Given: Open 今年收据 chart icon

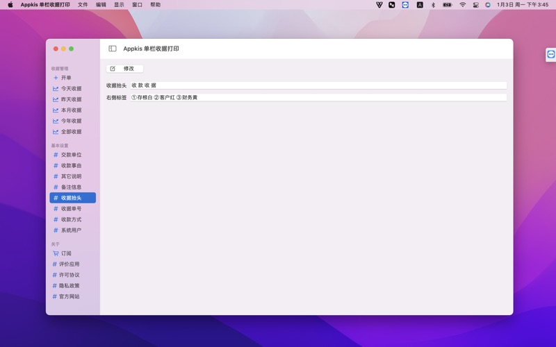Looking at the screenshot, I should tap(56, 121).
